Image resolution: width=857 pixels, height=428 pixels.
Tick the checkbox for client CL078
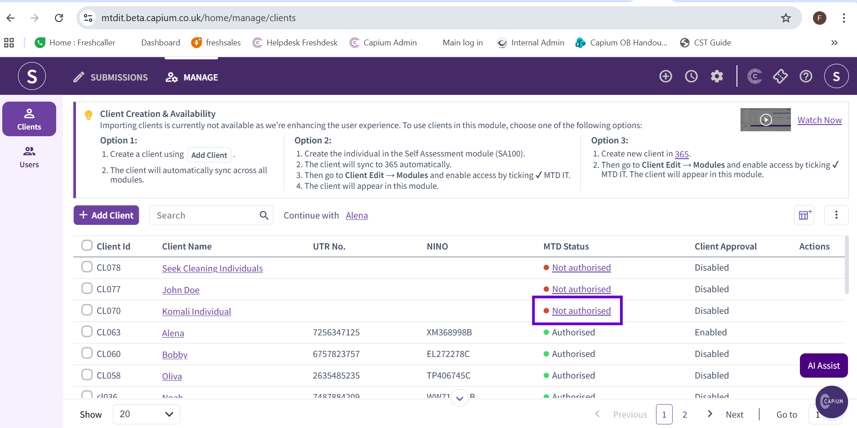pyautogui.click(x=87, y=267)
